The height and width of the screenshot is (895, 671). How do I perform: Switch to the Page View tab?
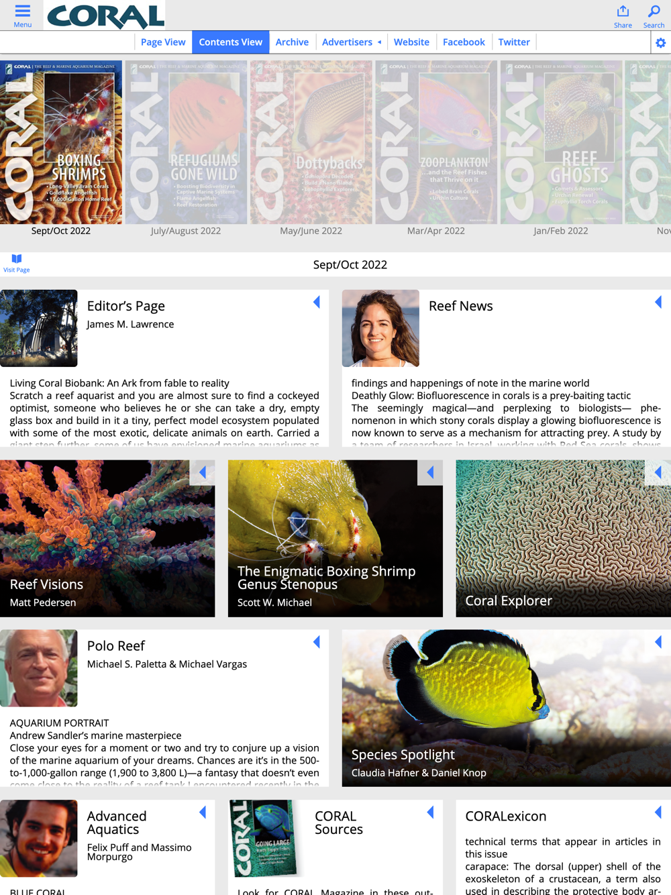pos(163,42)
